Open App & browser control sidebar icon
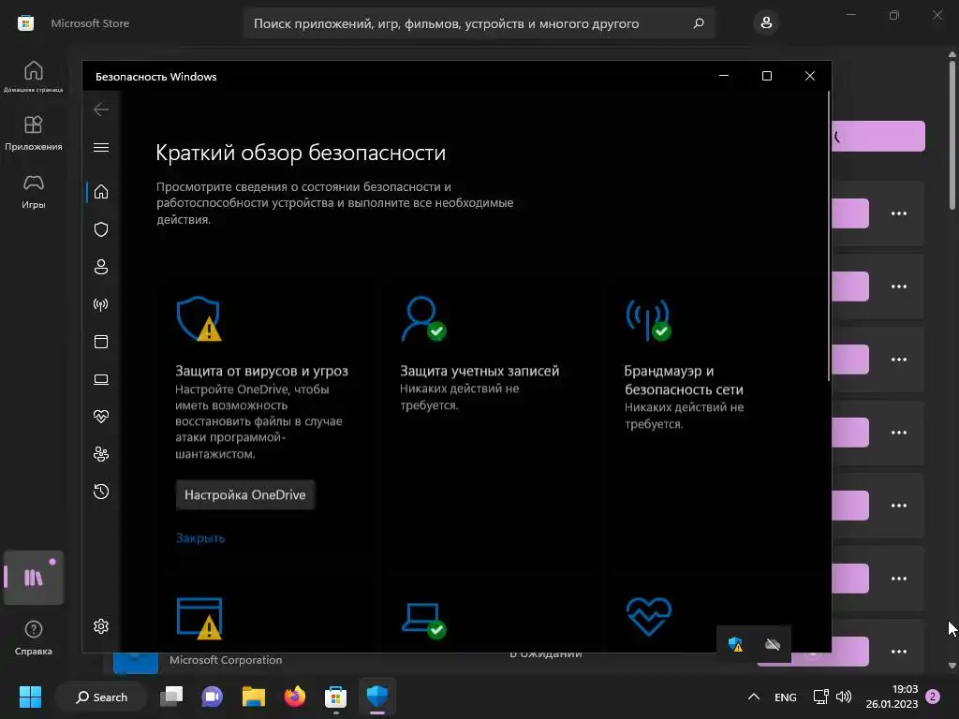This screenshot has width=959, height=719. pyautogui.click(x=101, y=342)
